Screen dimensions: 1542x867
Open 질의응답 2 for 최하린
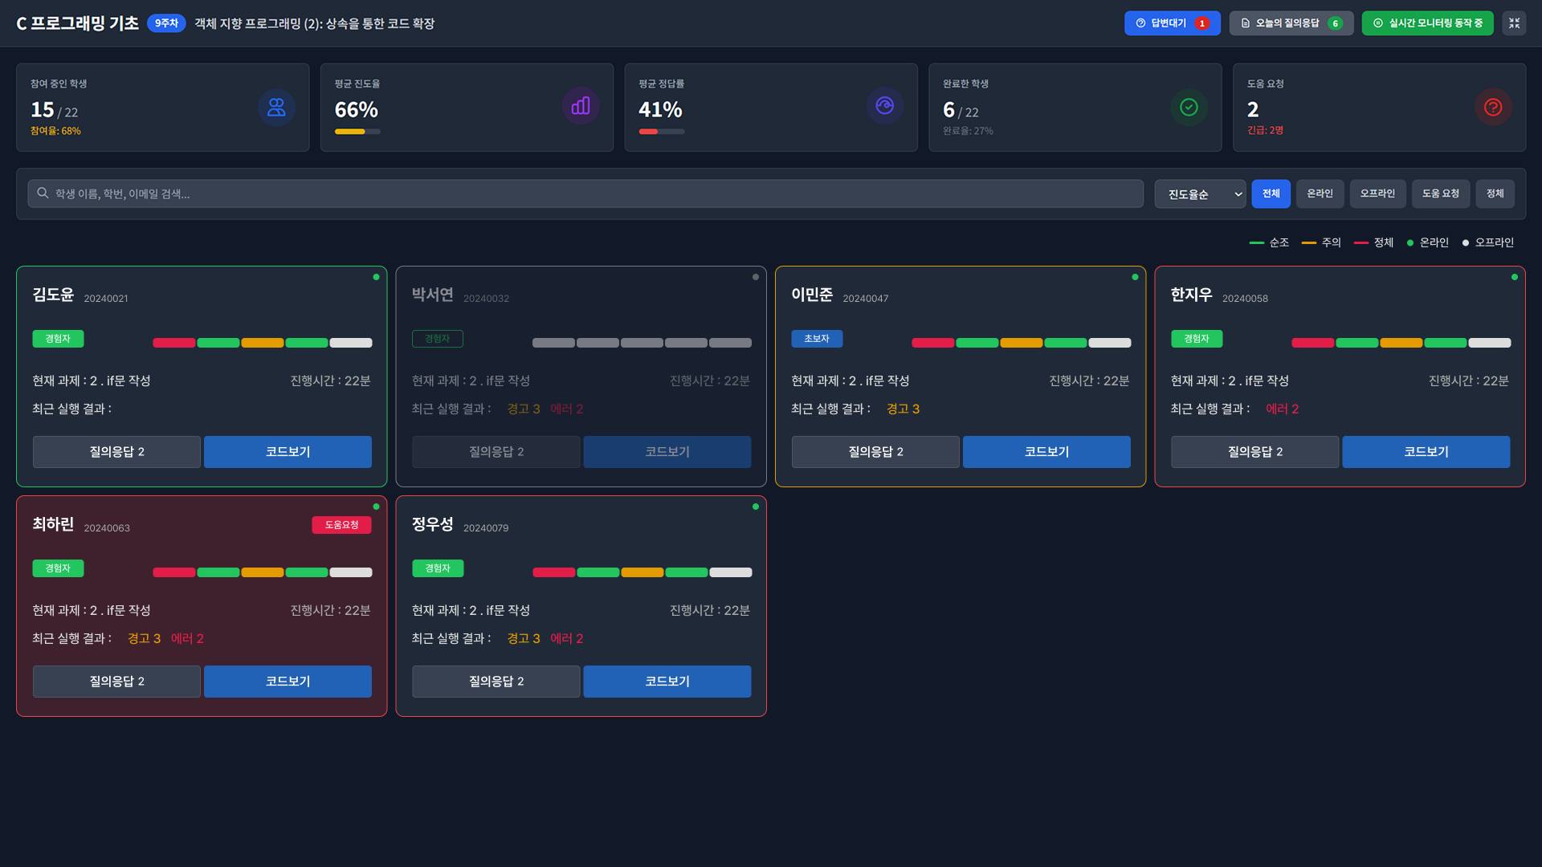[116, 682]
